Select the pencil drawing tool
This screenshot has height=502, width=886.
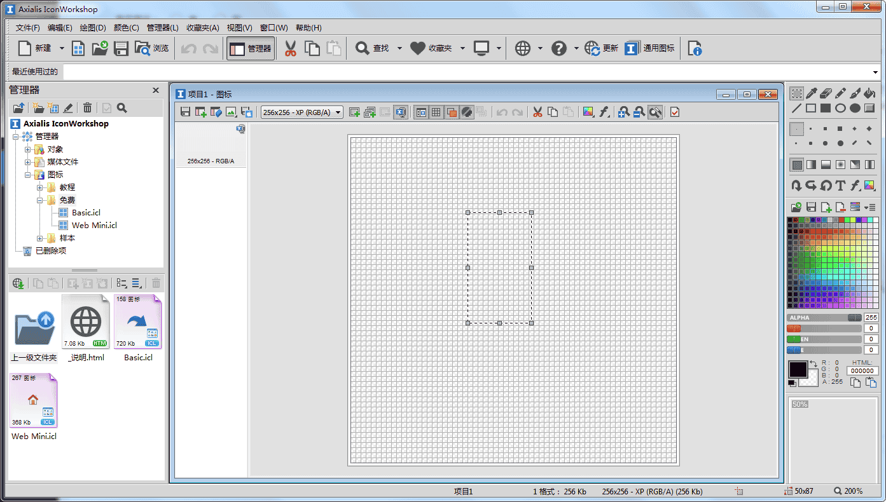click(x=840, y=93)
